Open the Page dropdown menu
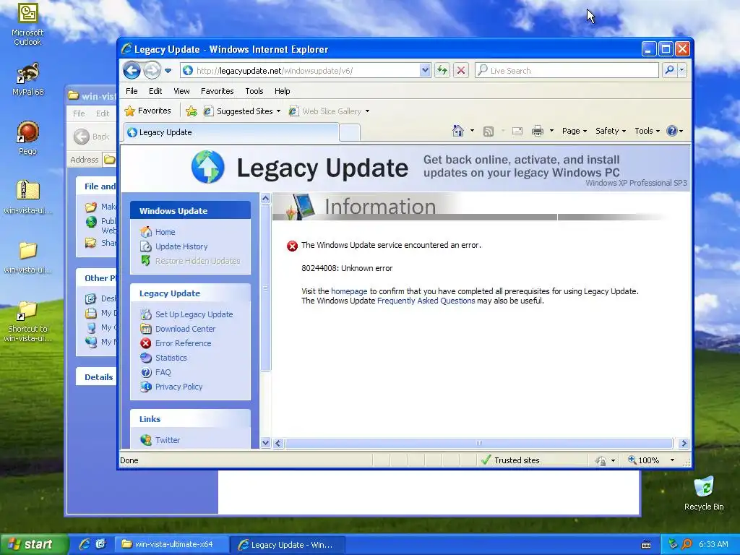This screenshot has width=740, height=555. click(x=574, y=131)
